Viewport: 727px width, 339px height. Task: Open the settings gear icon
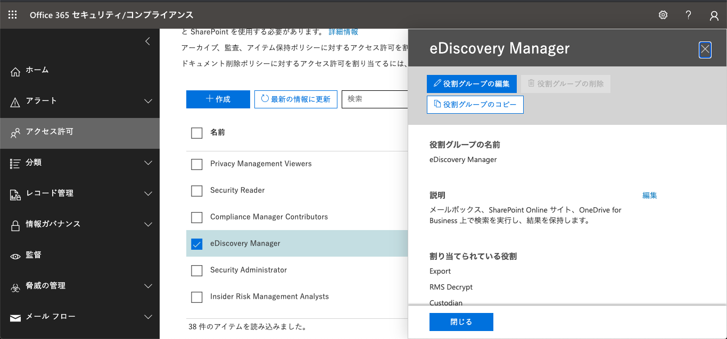(x=663, y=15)
